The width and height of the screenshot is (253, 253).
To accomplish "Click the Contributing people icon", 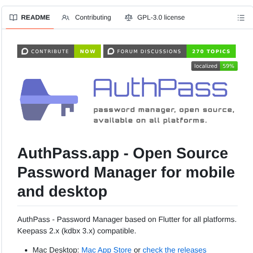I will pyautogui.click(x=66, y=17).
